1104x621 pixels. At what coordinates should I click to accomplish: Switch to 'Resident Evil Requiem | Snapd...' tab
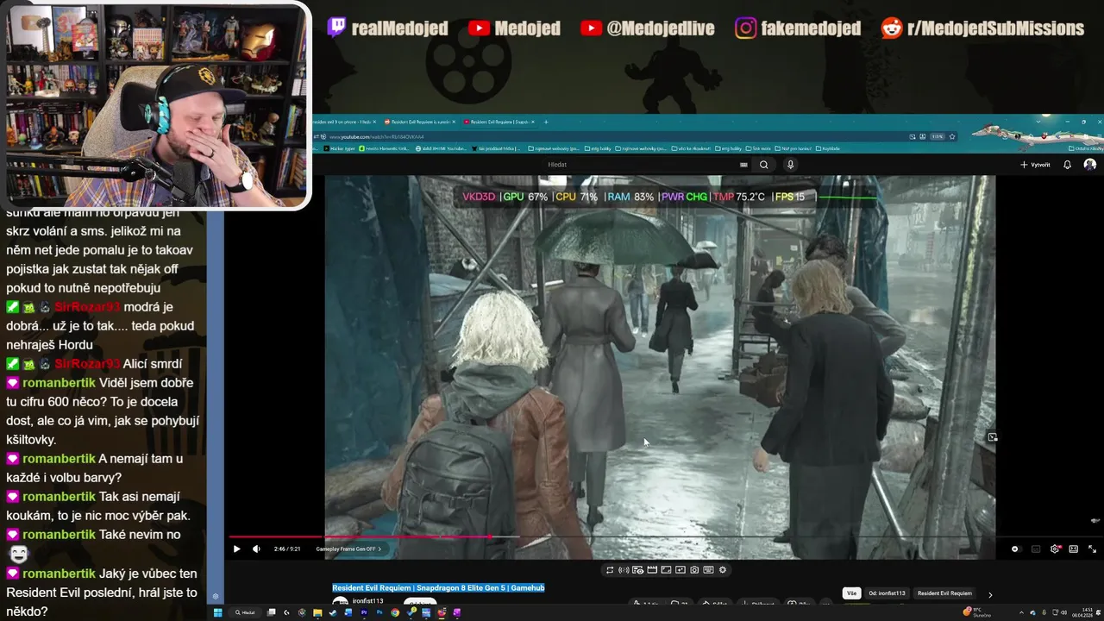click(499, 122)
